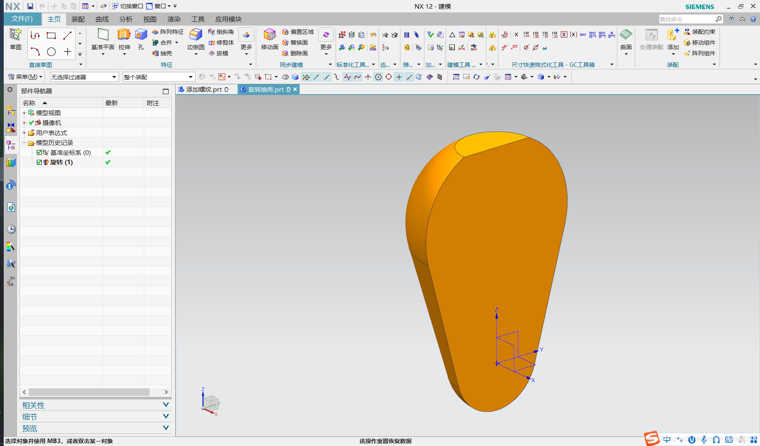
Task: Switch to the 渲染 ribbon tab
Action: [x=174, y=19]
